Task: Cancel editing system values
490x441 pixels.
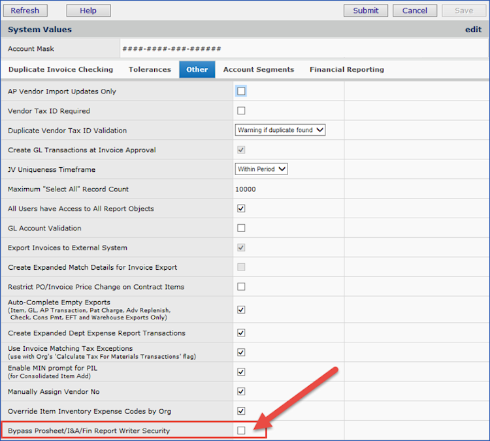Action: (x=415, y=10)
